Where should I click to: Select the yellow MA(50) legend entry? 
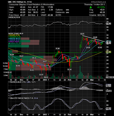coord(14,35)
